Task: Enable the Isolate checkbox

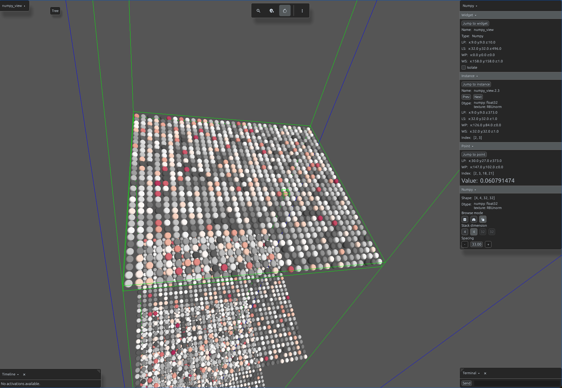Action: click(x=464, y=67)
